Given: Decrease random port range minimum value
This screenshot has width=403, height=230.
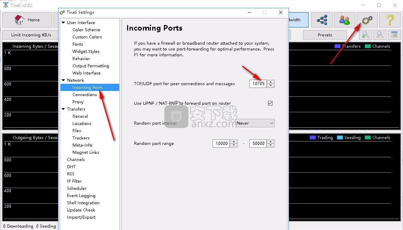Looking at the screenshot, I should coord(234,145).
